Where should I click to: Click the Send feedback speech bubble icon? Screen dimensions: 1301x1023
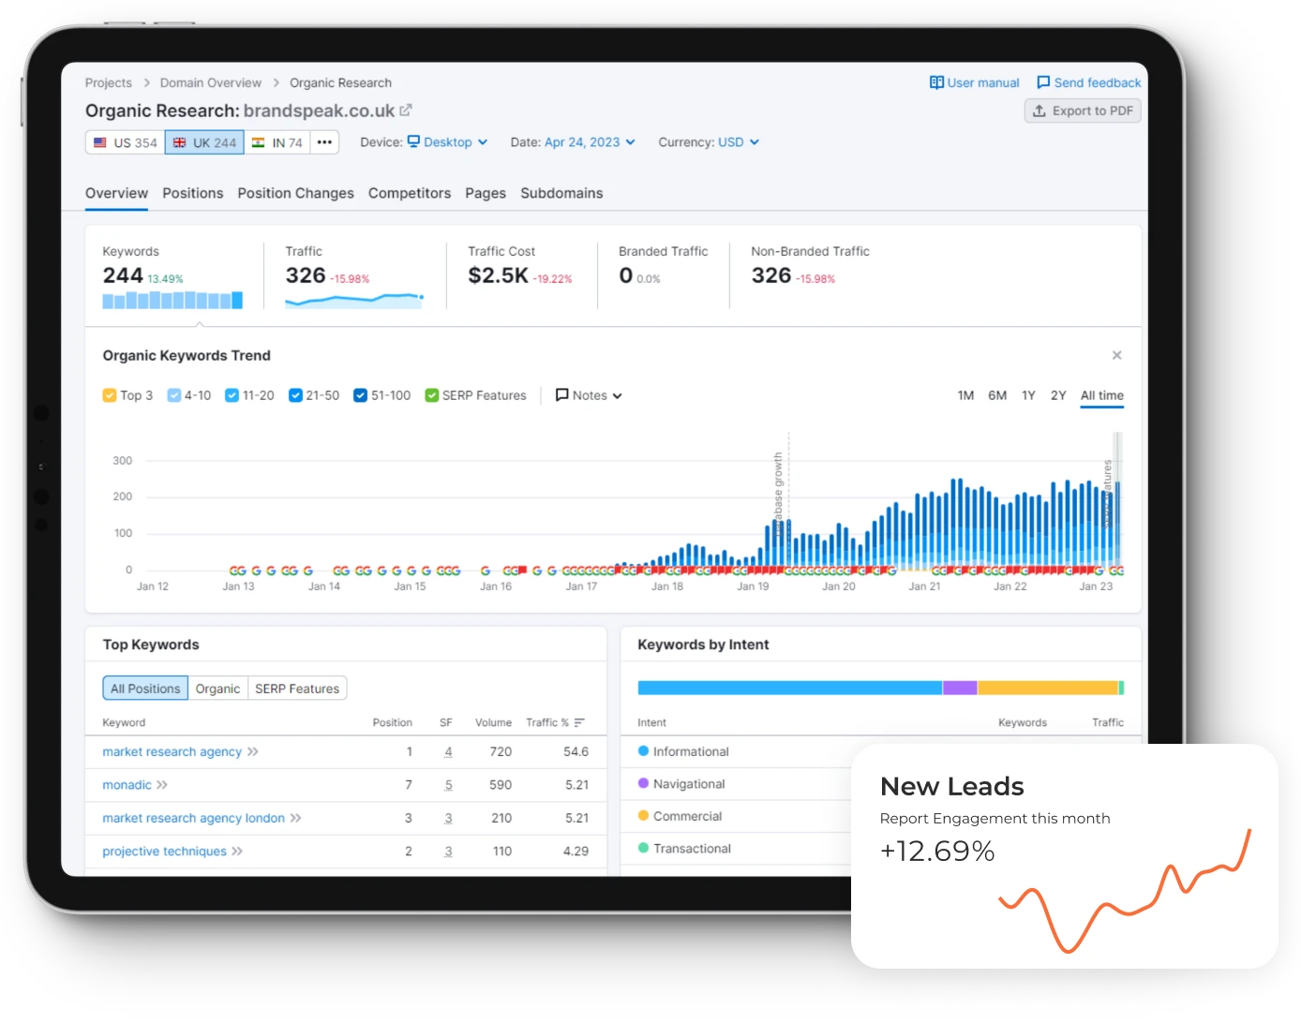(x=1043, y=82)
